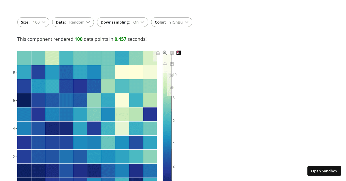Switch to the pan tool
Screen dimensions: 346x181
[165, 64]
